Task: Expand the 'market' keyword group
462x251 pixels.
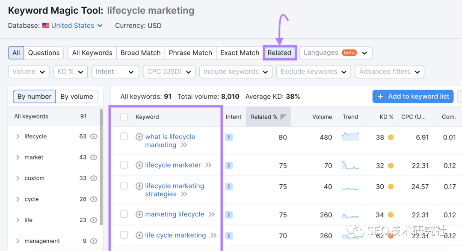Action: point(18,157)
